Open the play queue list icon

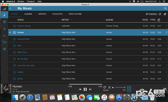165,89
